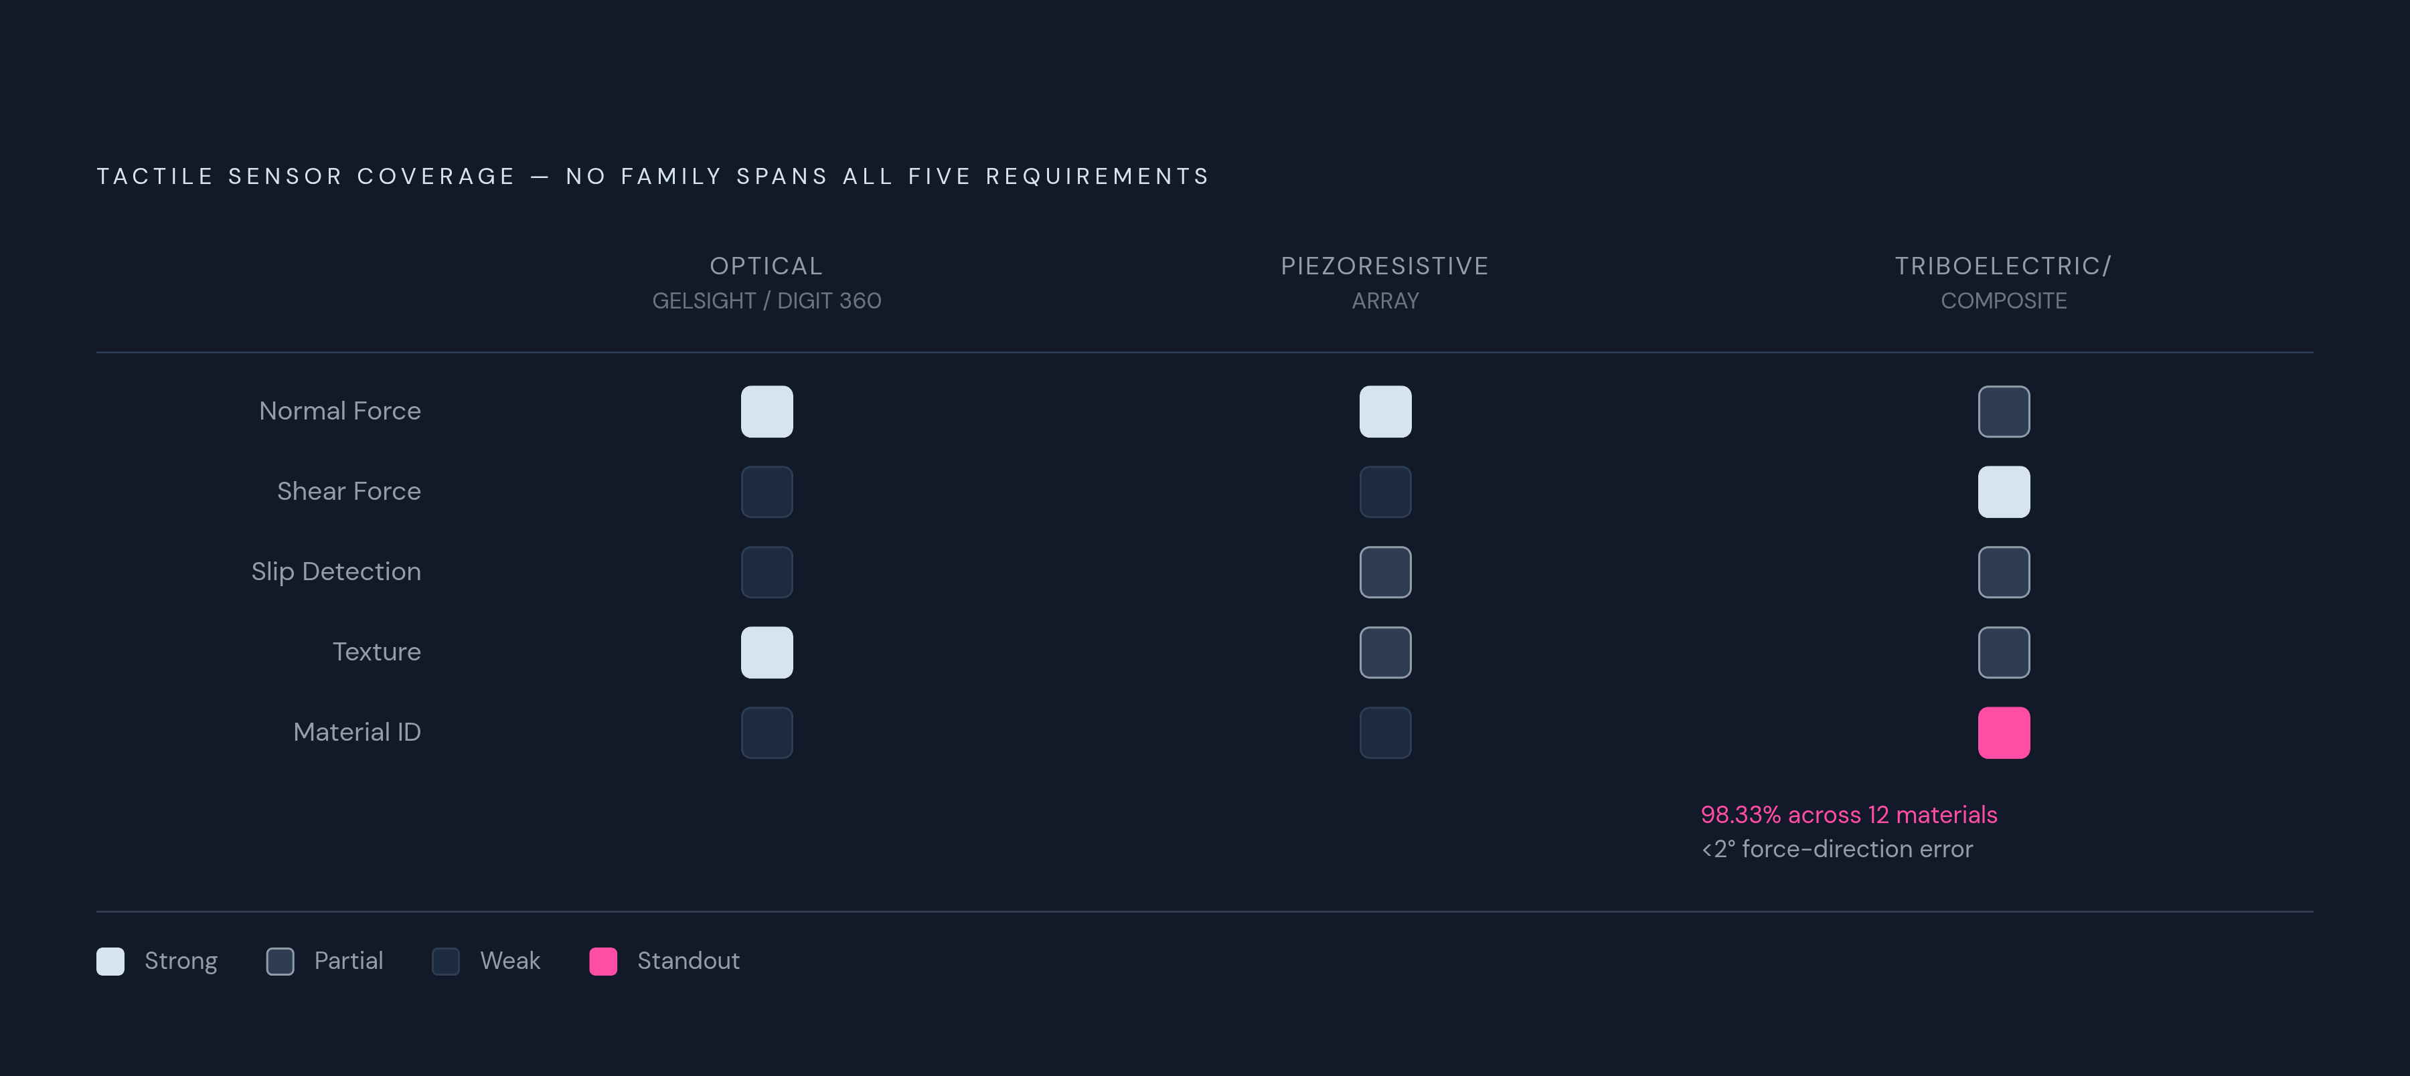The height and width of the screenshot is (1076, 2410).
Task: Click the Piezoresistive Texture partial swatch
Action: (1384, 652)
